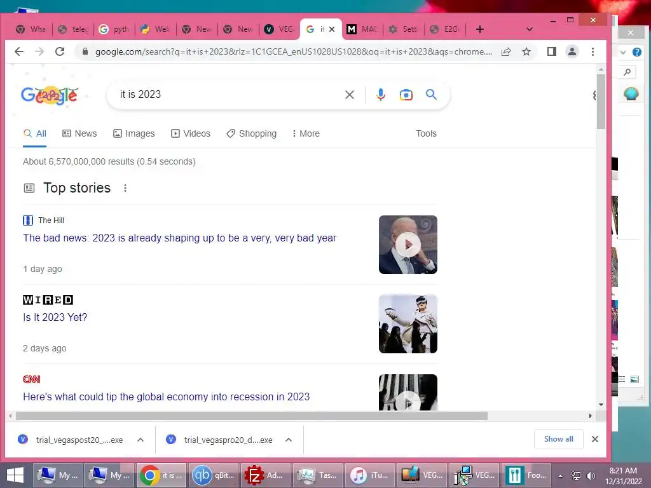
Task: Open Chrome three-dot menu
Action: [x=593, y=51]
